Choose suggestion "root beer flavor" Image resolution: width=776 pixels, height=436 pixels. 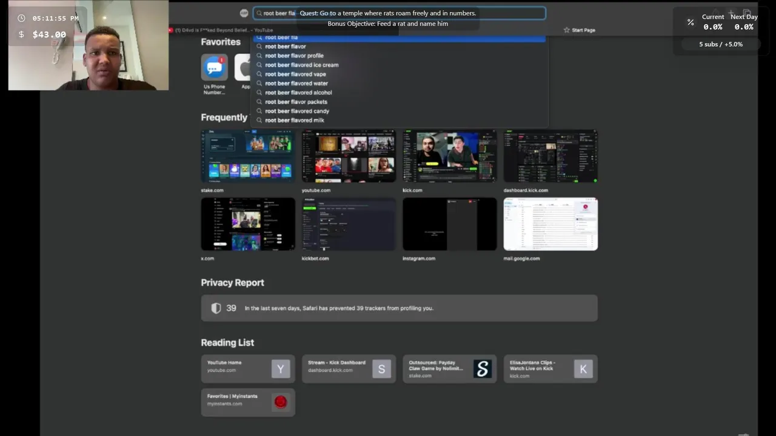(x=399, y=46)
